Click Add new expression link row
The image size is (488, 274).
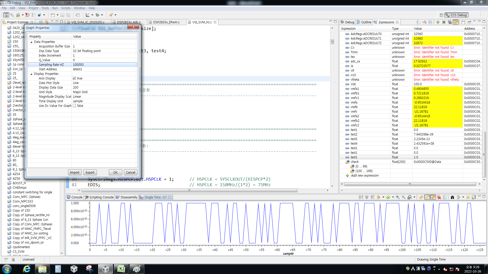pos(364,176)
